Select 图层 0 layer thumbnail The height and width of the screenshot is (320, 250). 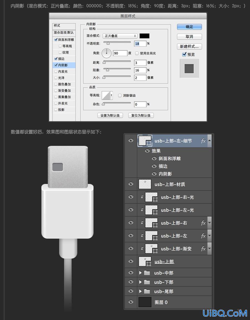click(145, 302)
